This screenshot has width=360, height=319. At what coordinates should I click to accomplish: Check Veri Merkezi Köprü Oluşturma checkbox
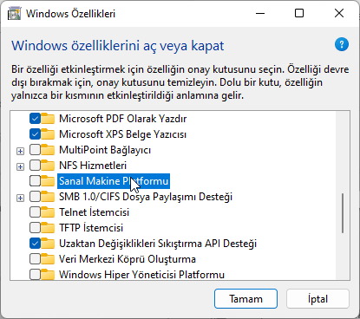pyautogui.click(x=35, y=259)
